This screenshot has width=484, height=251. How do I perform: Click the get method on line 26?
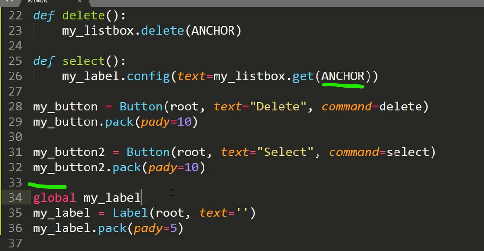coord(303,77)
